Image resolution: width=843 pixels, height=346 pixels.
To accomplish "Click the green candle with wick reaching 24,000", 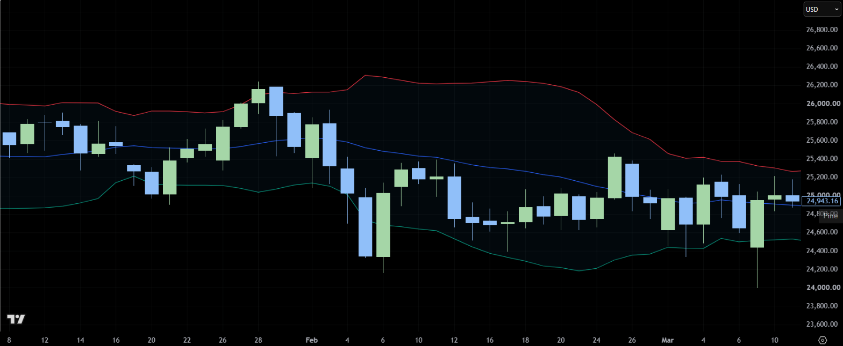I will point(757,224).
